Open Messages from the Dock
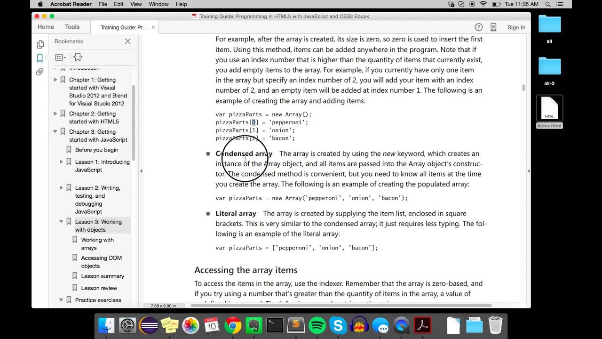The image size is (602, 339). (380, 325)
